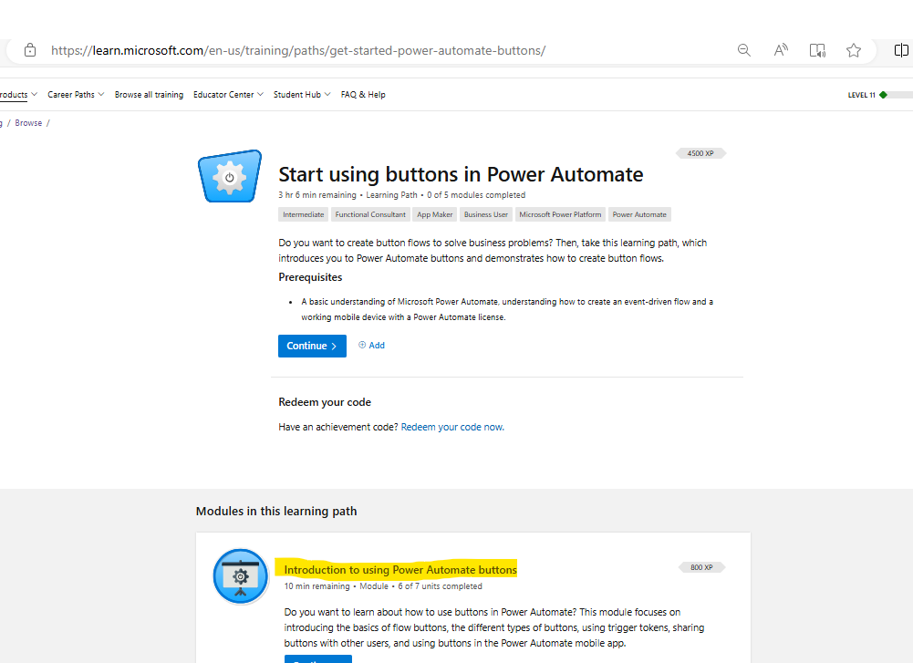The height and width of the screenshot is (663, 913).
Task: Click 0 of 5 modules completed text
Action: pyautogui.click(x=476, y=195)
